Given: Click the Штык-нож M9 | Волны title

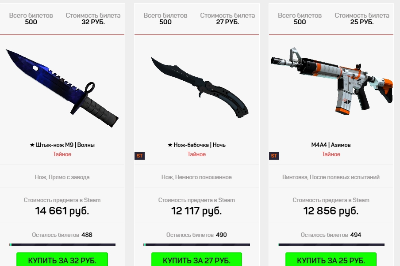Looking at the screenshot, I should click(62, 145).
